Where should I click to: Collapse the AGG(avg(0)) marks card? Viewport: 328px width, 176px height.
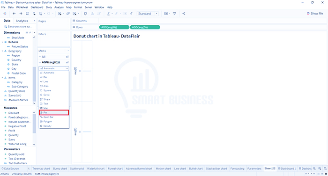point(40,62)
